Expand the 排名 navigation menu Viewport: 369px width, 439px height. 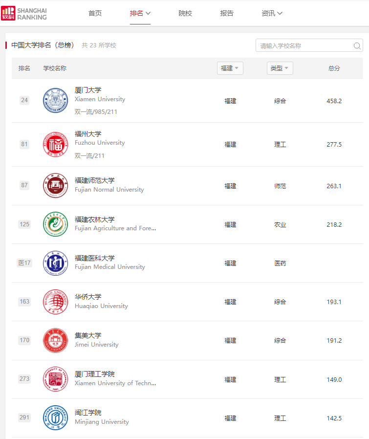pos(140,13)
